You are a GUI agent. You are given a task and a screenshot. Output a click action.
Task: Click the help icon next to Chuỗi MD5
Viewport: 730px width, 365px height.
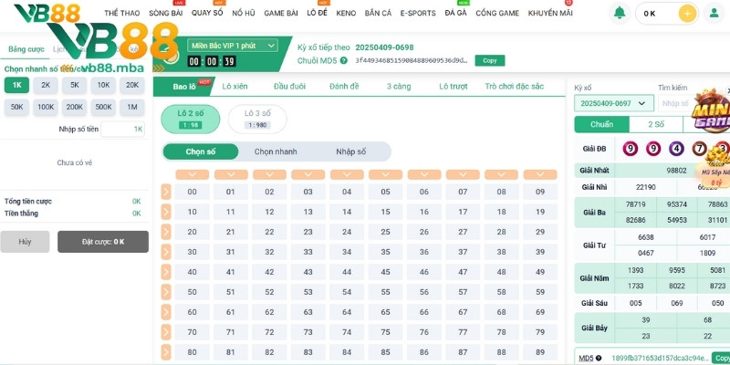click(x=343, y=60)
